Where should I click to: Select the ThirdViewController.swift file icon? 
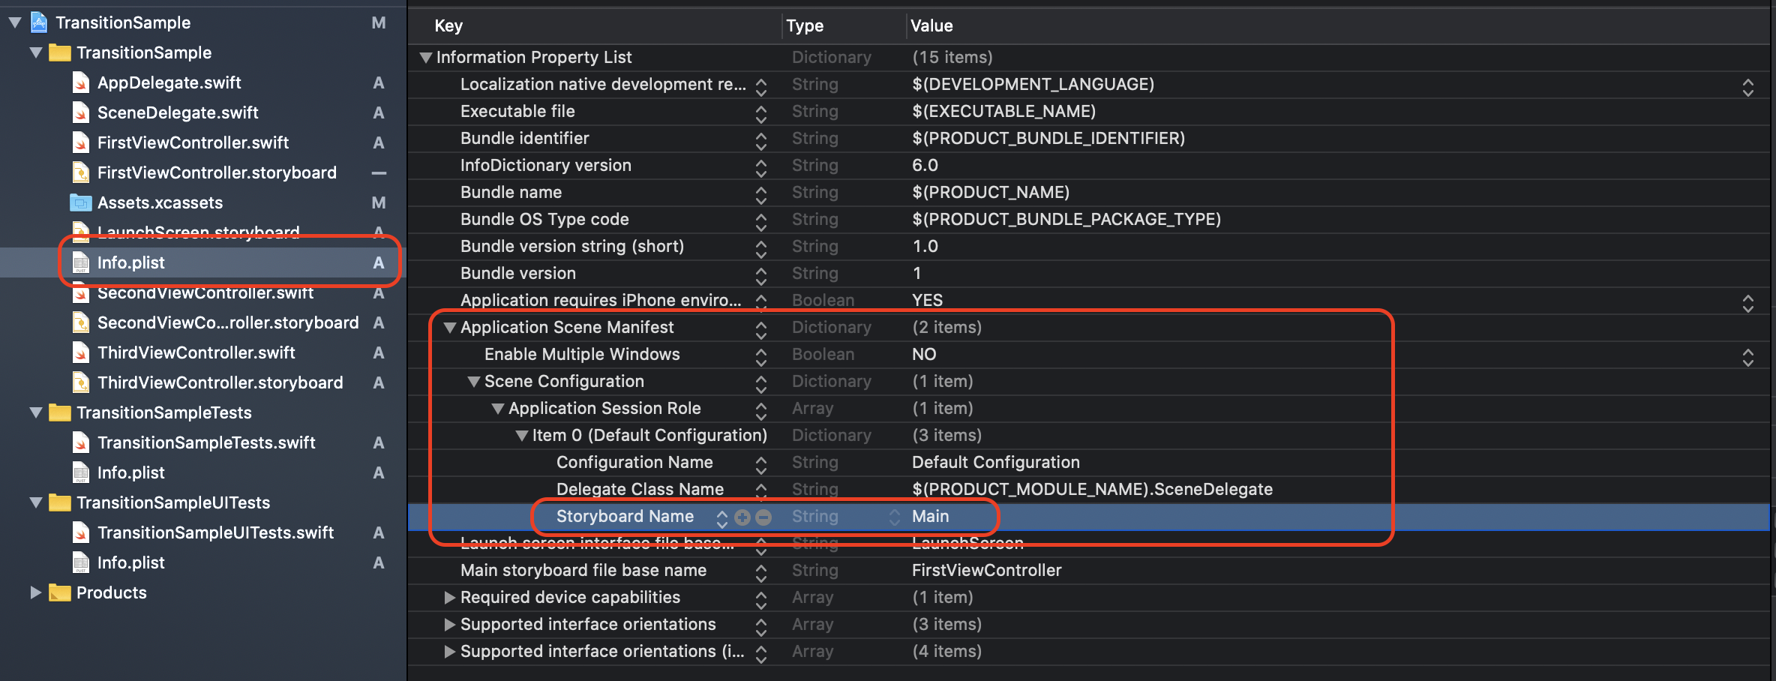(81, 352)
